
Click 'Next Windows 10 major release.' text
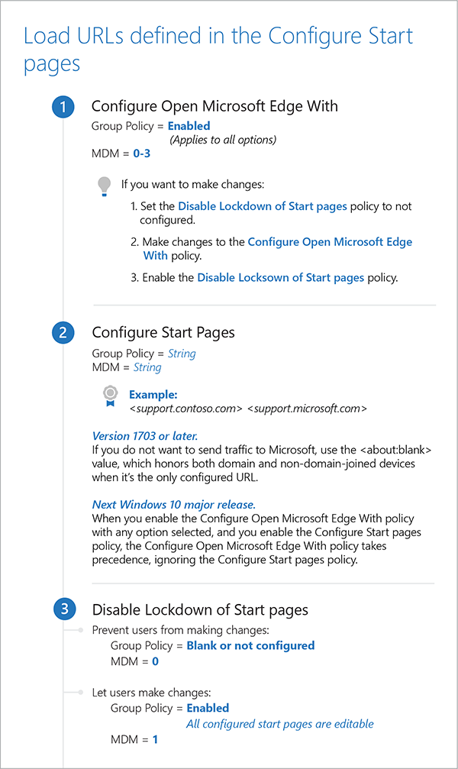pyautogui.click(x=174, y=505)
